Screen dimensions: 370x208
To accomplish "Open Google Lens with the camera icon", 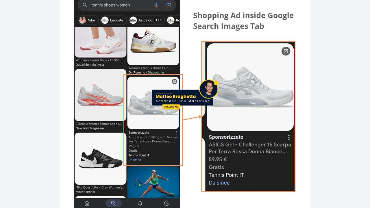I will coord(169,5).
